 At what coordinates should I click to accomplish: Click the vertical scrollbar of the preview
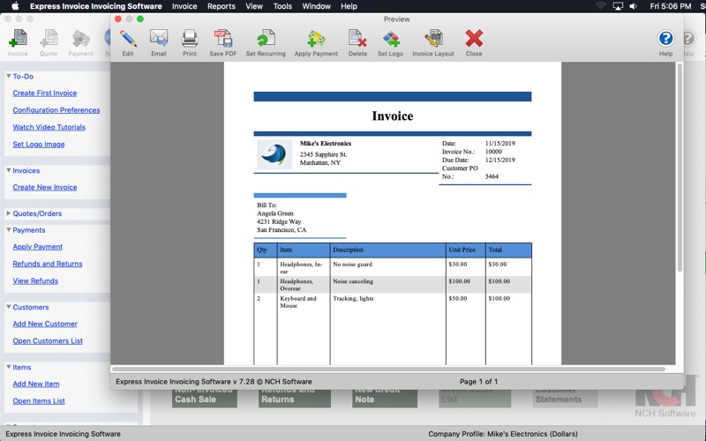[x=680, y=167]
